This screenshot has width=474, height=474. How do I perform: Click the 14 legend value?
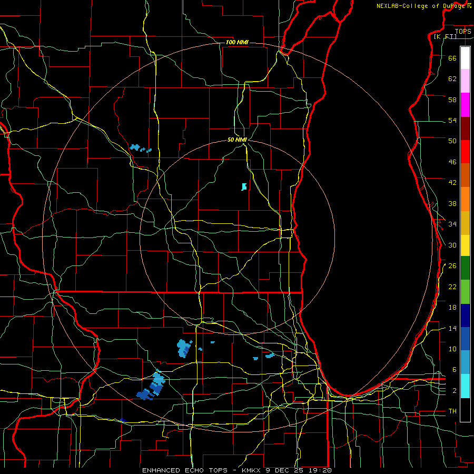point(452,328)
